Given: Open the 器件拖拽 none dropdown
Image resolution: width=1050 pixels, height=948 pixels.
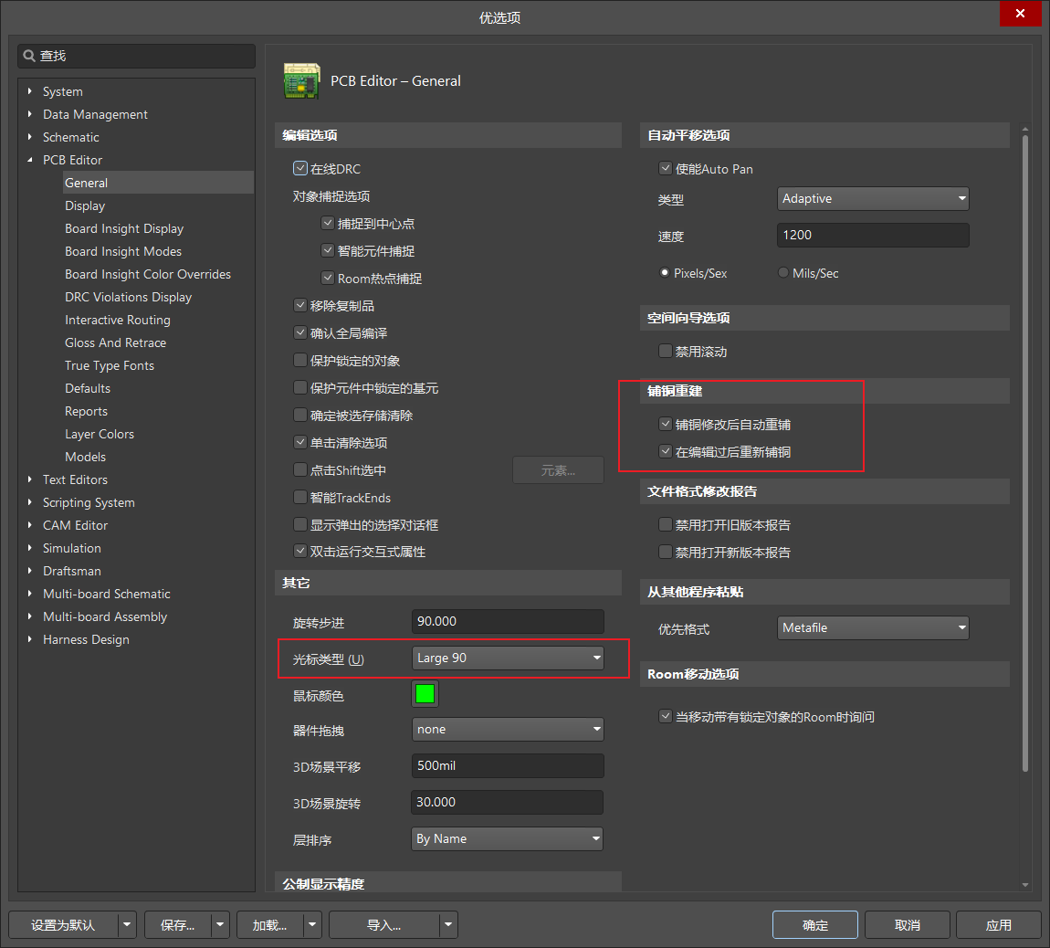Looking at the screenshot, I should coord(508,729).
